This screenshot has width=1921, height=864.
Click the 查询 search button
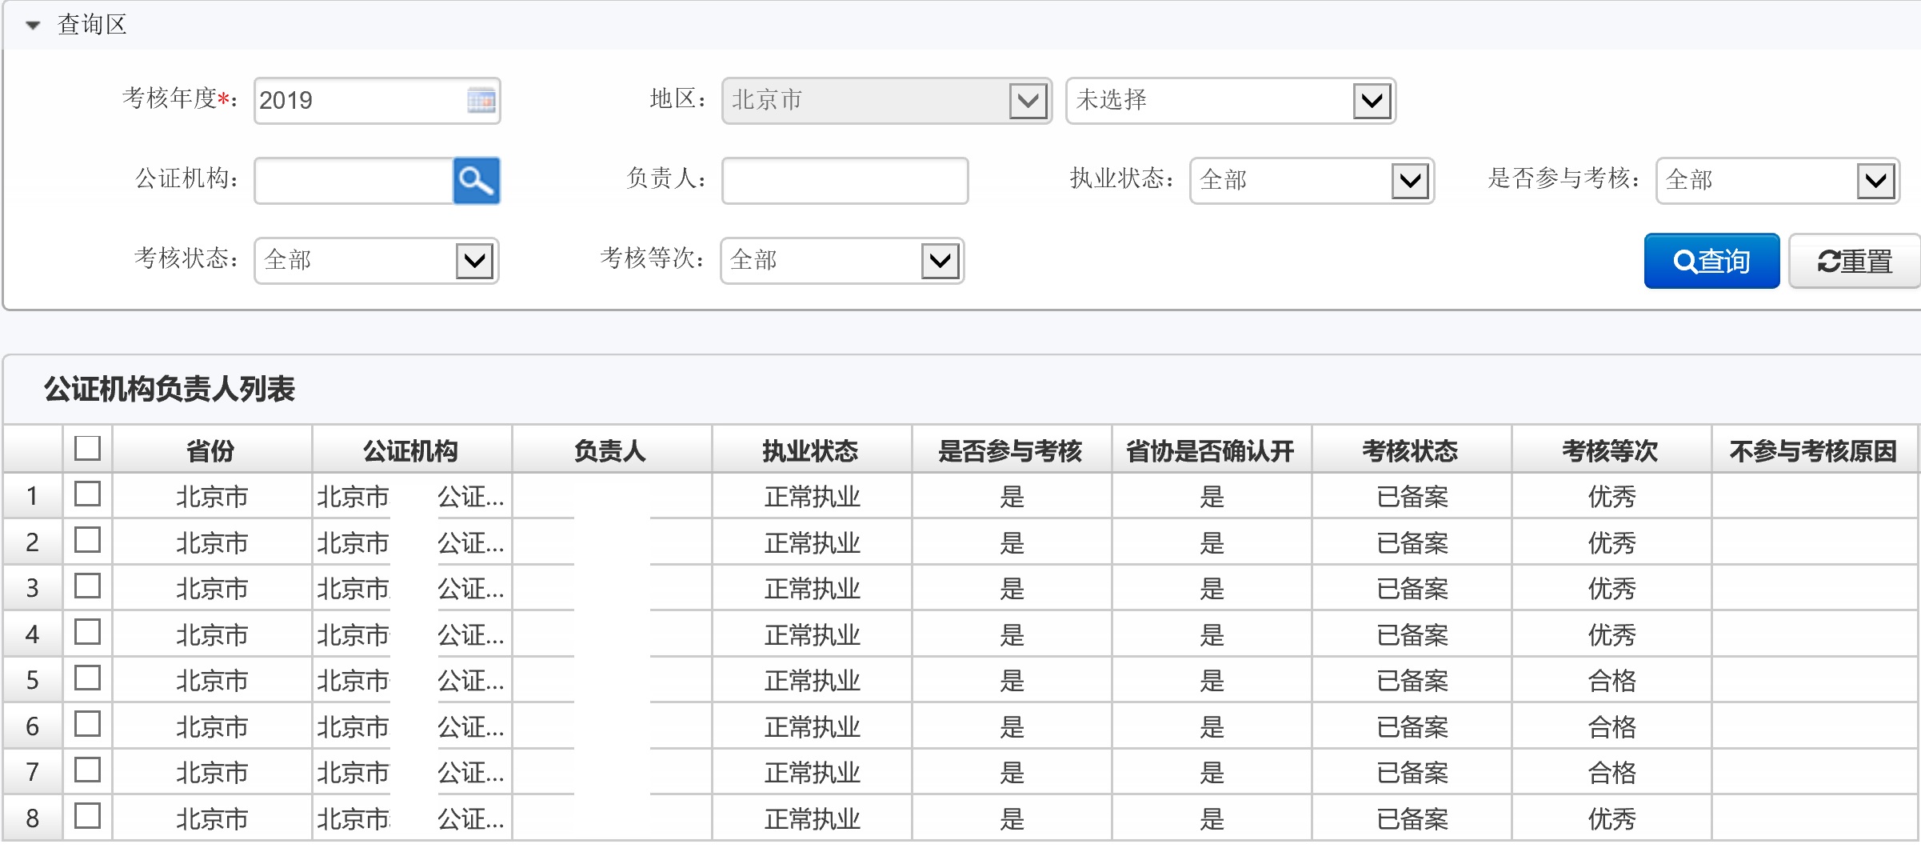coord(1711,261)
